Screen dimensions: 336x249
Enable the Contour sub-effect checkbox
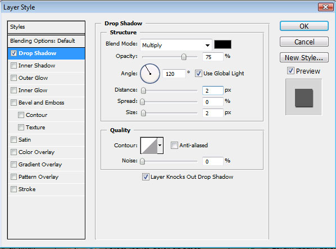coord(21,115)
